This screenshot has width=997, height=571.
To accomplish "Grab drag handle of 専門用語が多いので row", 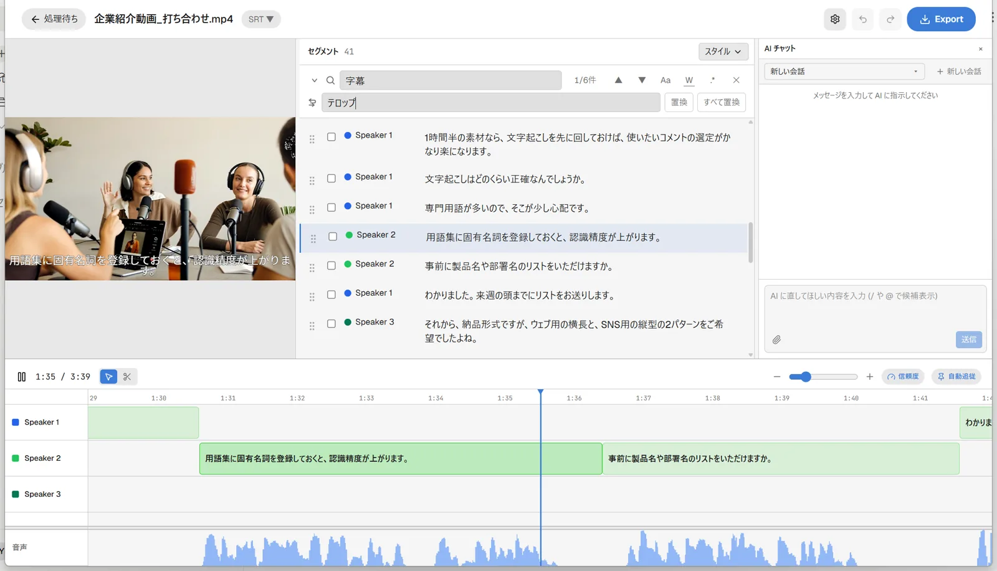I will [312, 210].
